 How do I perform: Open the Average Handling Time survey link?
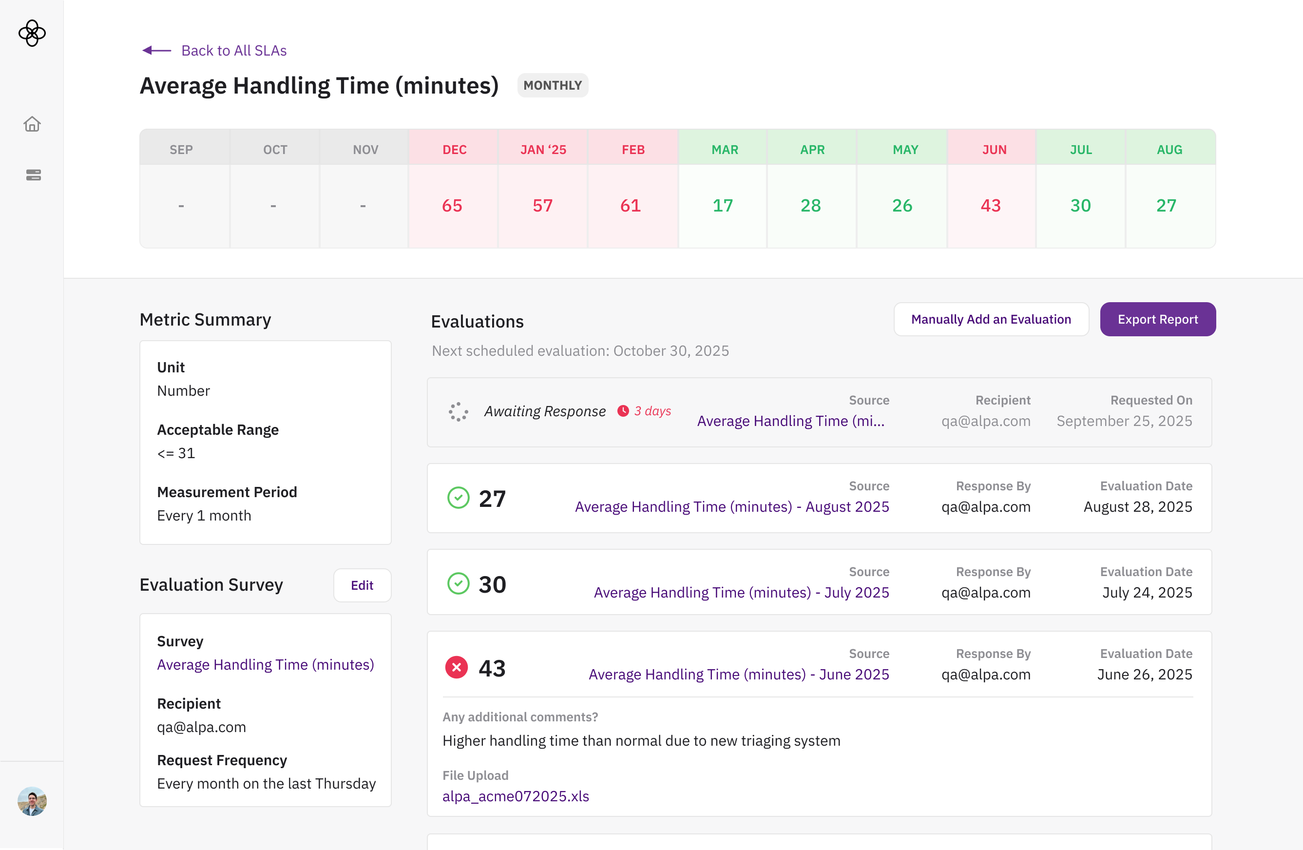coord(266,664)
